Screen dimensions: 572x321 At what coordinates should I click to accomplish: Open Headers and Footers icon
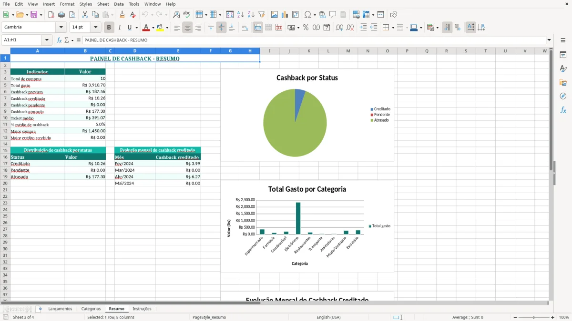(343, 15)
